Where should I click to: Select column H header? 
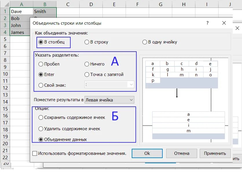(184, 4)
